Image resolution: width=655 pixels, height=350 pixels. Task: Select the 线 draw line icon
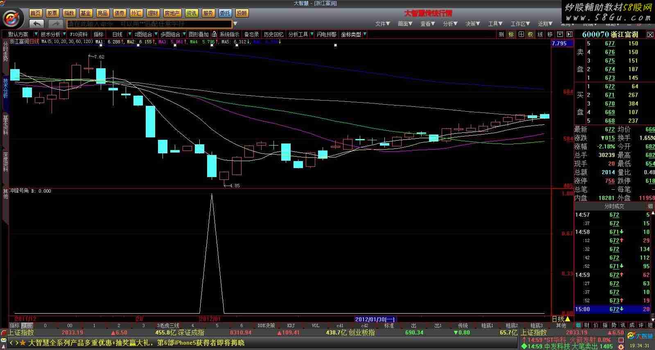tap(540, 34)
